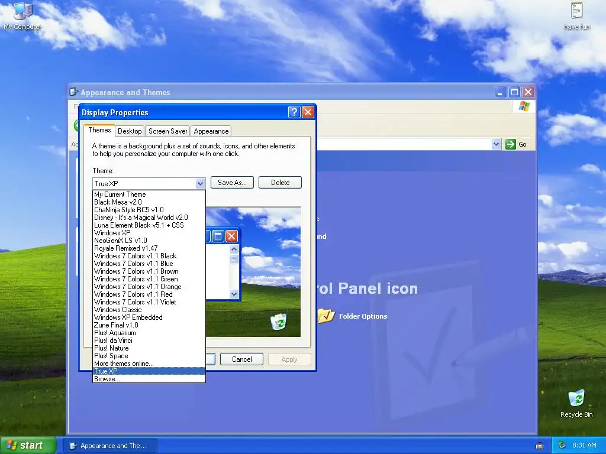The height and width of the screenshot is (454, 606).
Task: Click the Windows flag logo in Appearance and Themes window
Action: coord(524,106)
